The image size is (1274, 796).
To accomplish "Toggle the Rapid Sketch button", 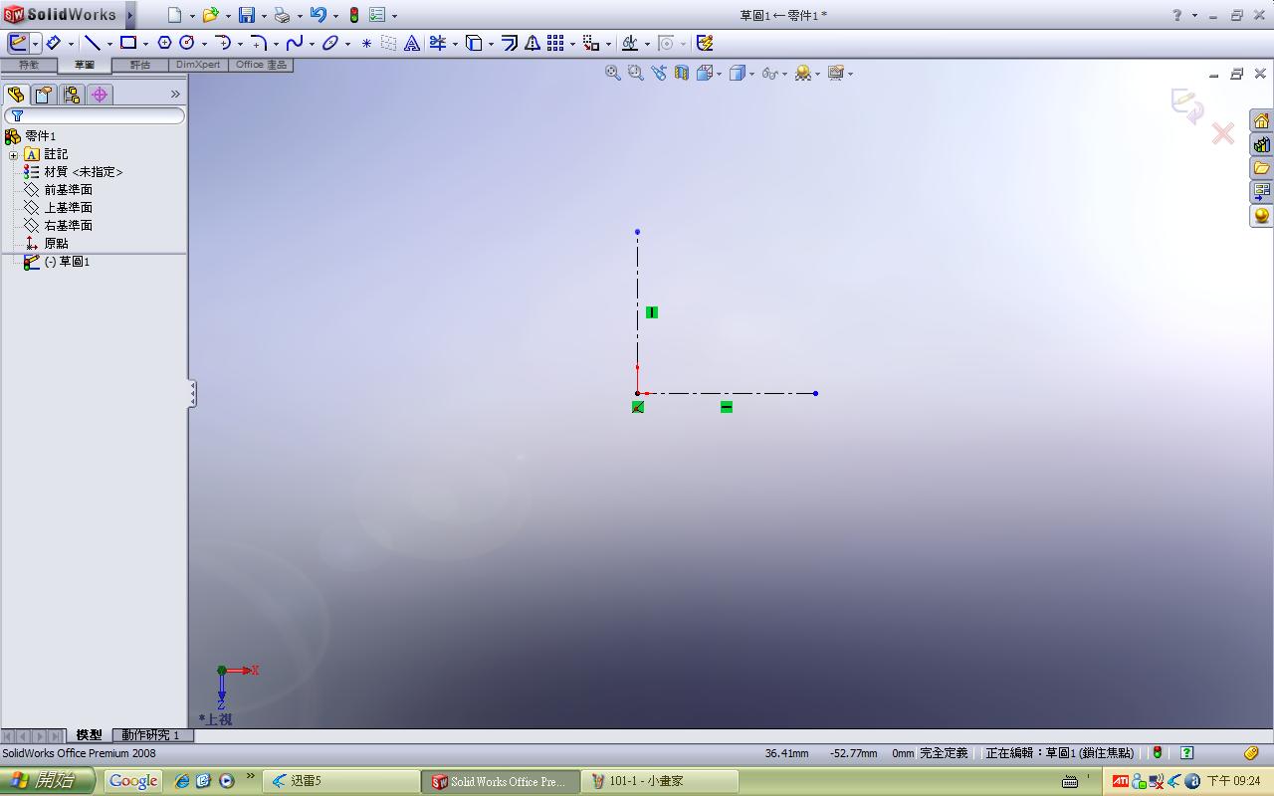I will (705, 43).
